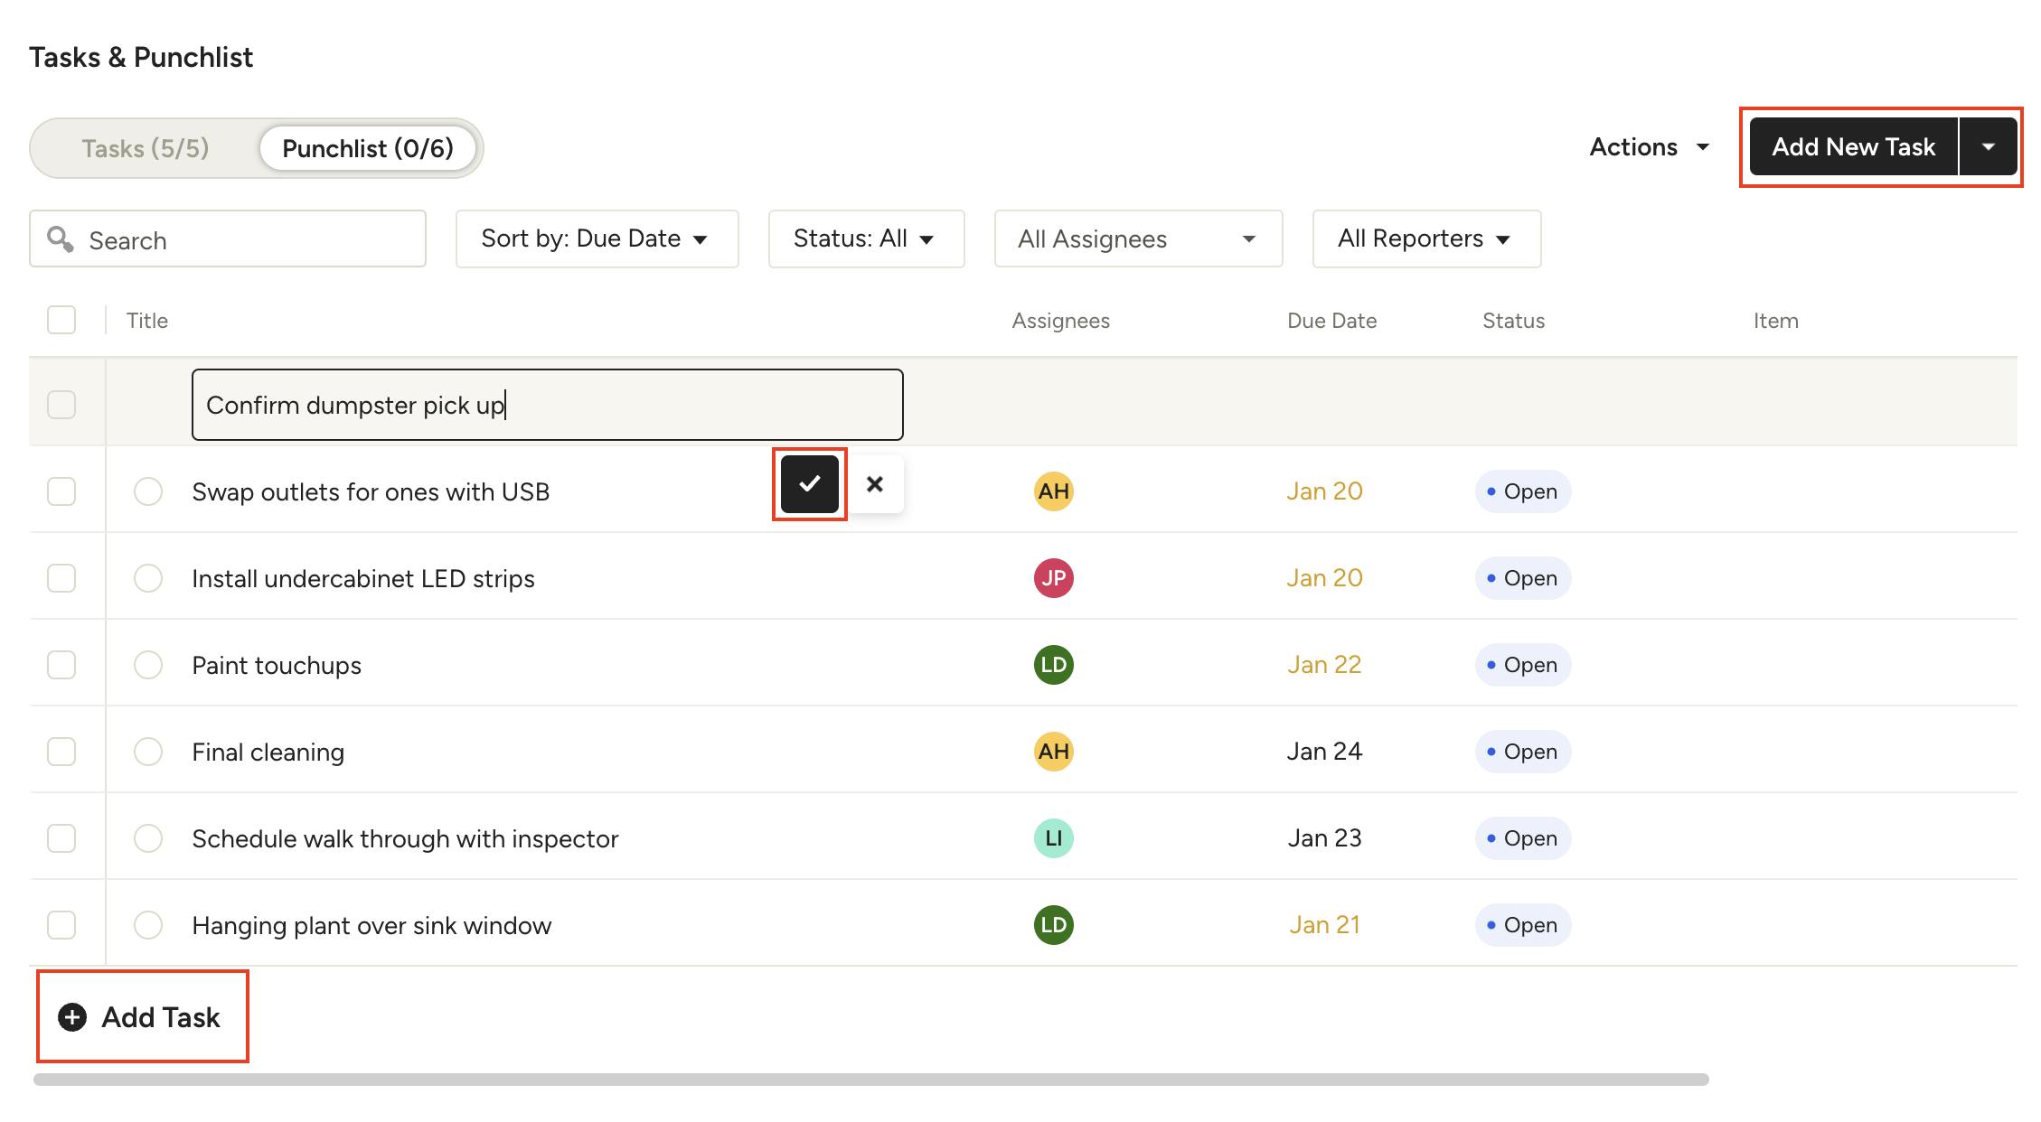Cancel new task with X button

(x=874, y=484)
